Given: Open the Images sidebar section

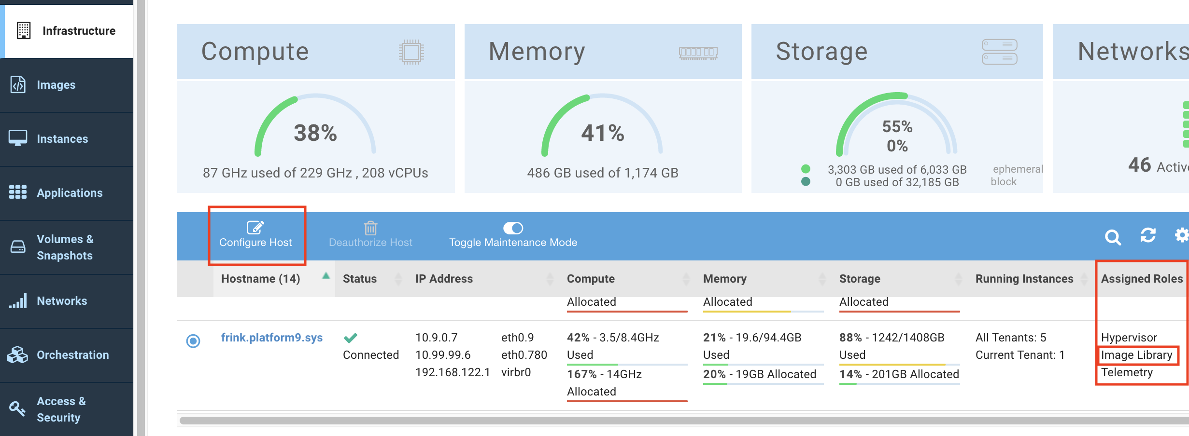Looking at the screenshot, I should point(56,85).
